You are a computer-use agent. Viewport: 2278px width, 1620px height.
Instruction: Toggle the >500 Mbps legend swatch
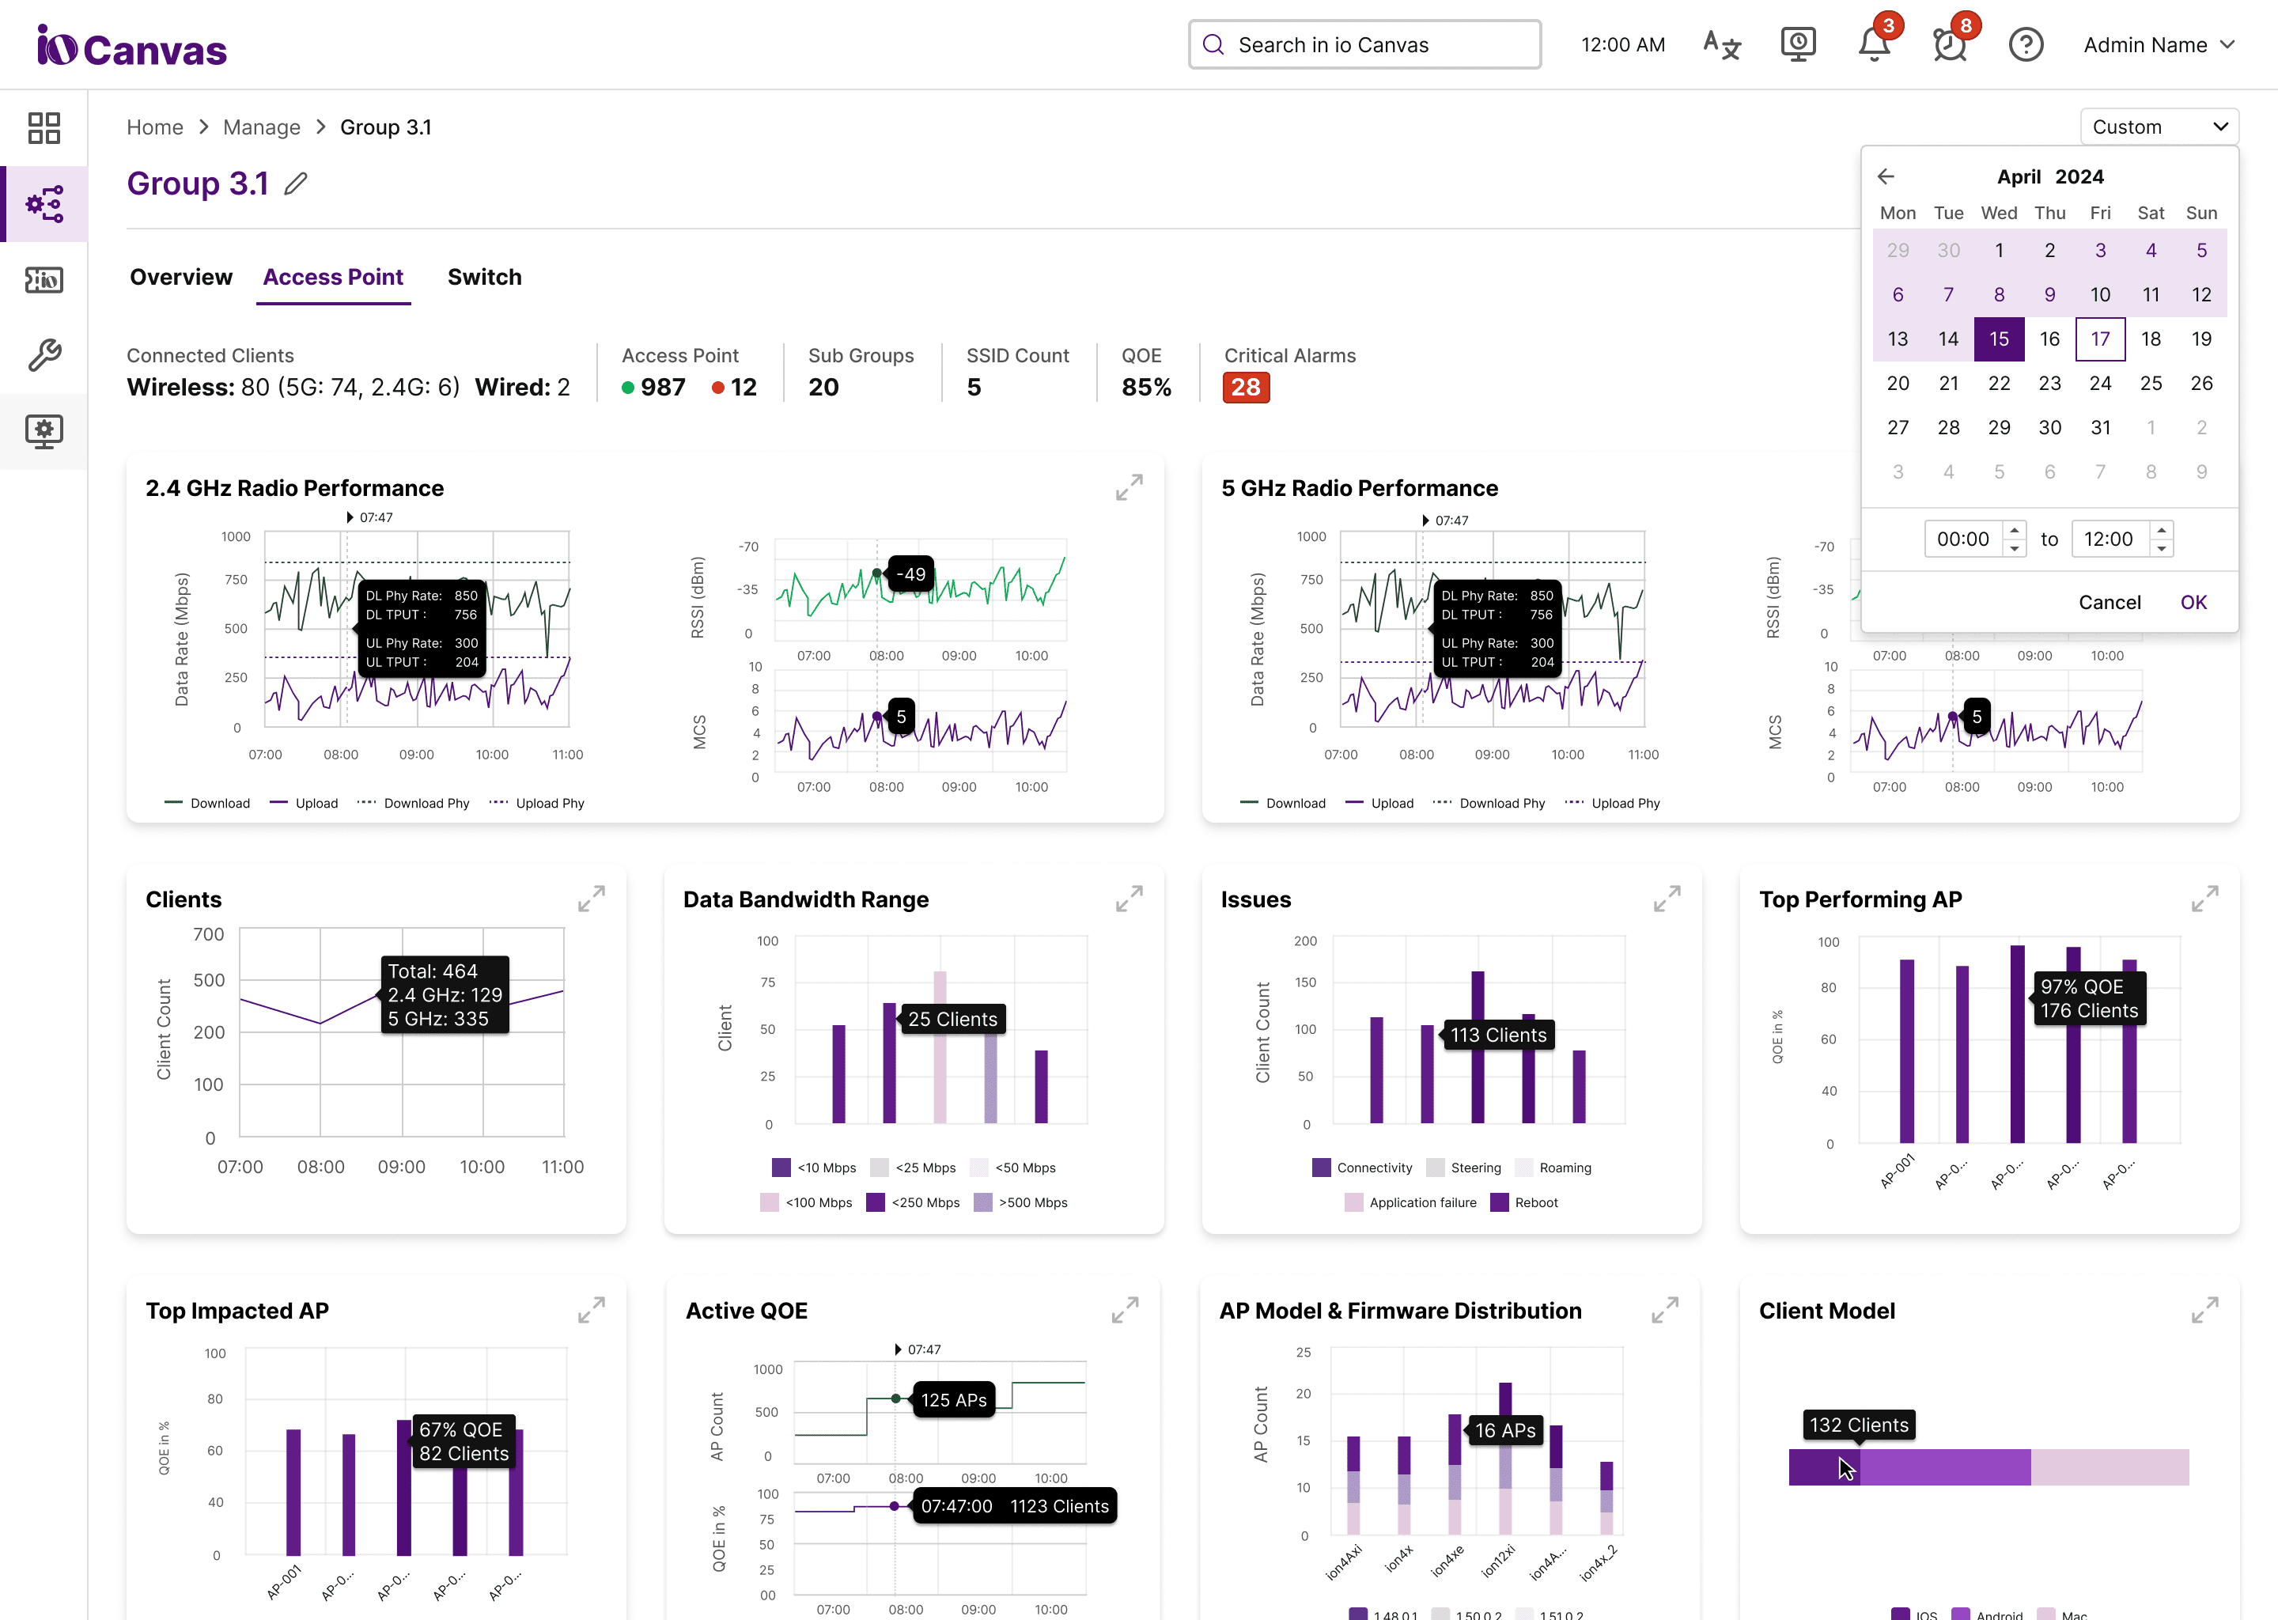982,1202
